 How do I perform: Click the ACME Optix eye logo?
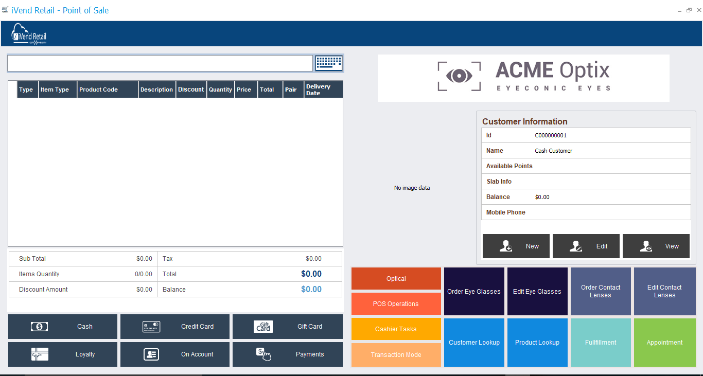[x=459, y=76]
